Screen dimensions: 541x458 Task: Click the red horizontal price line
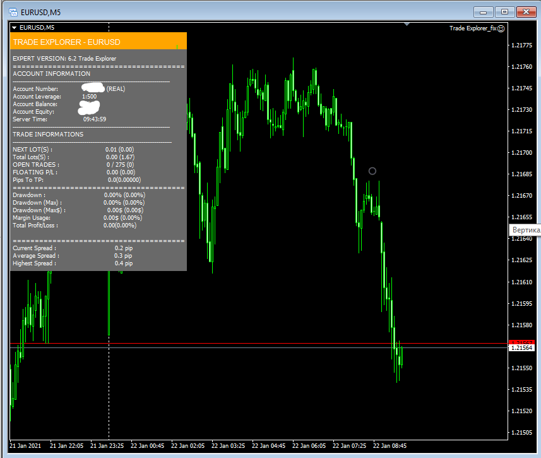coord(259,344)
